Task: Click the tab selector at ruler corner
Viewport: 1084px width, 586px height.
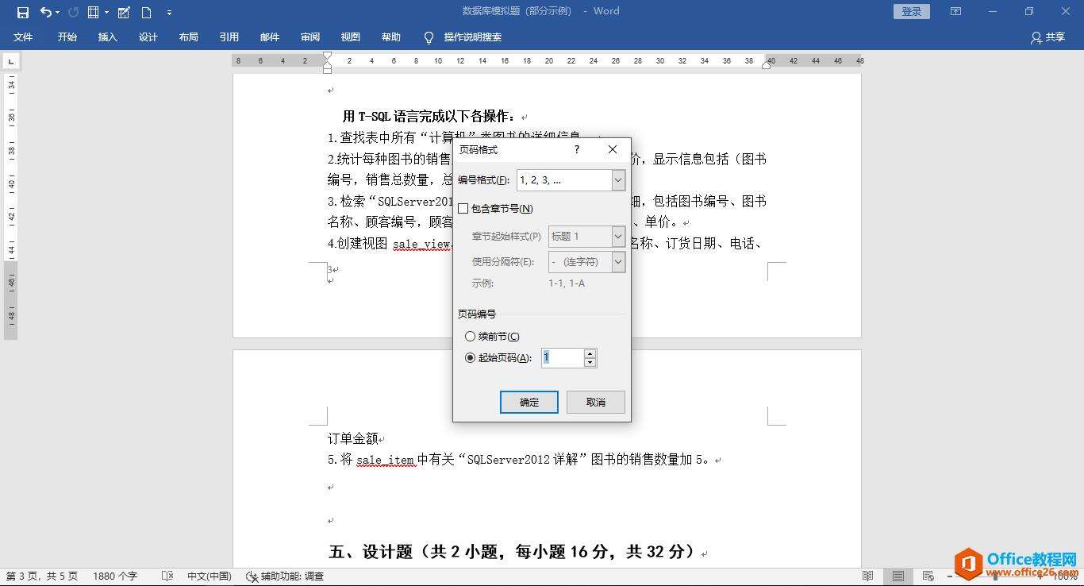Action: (11, 60)
